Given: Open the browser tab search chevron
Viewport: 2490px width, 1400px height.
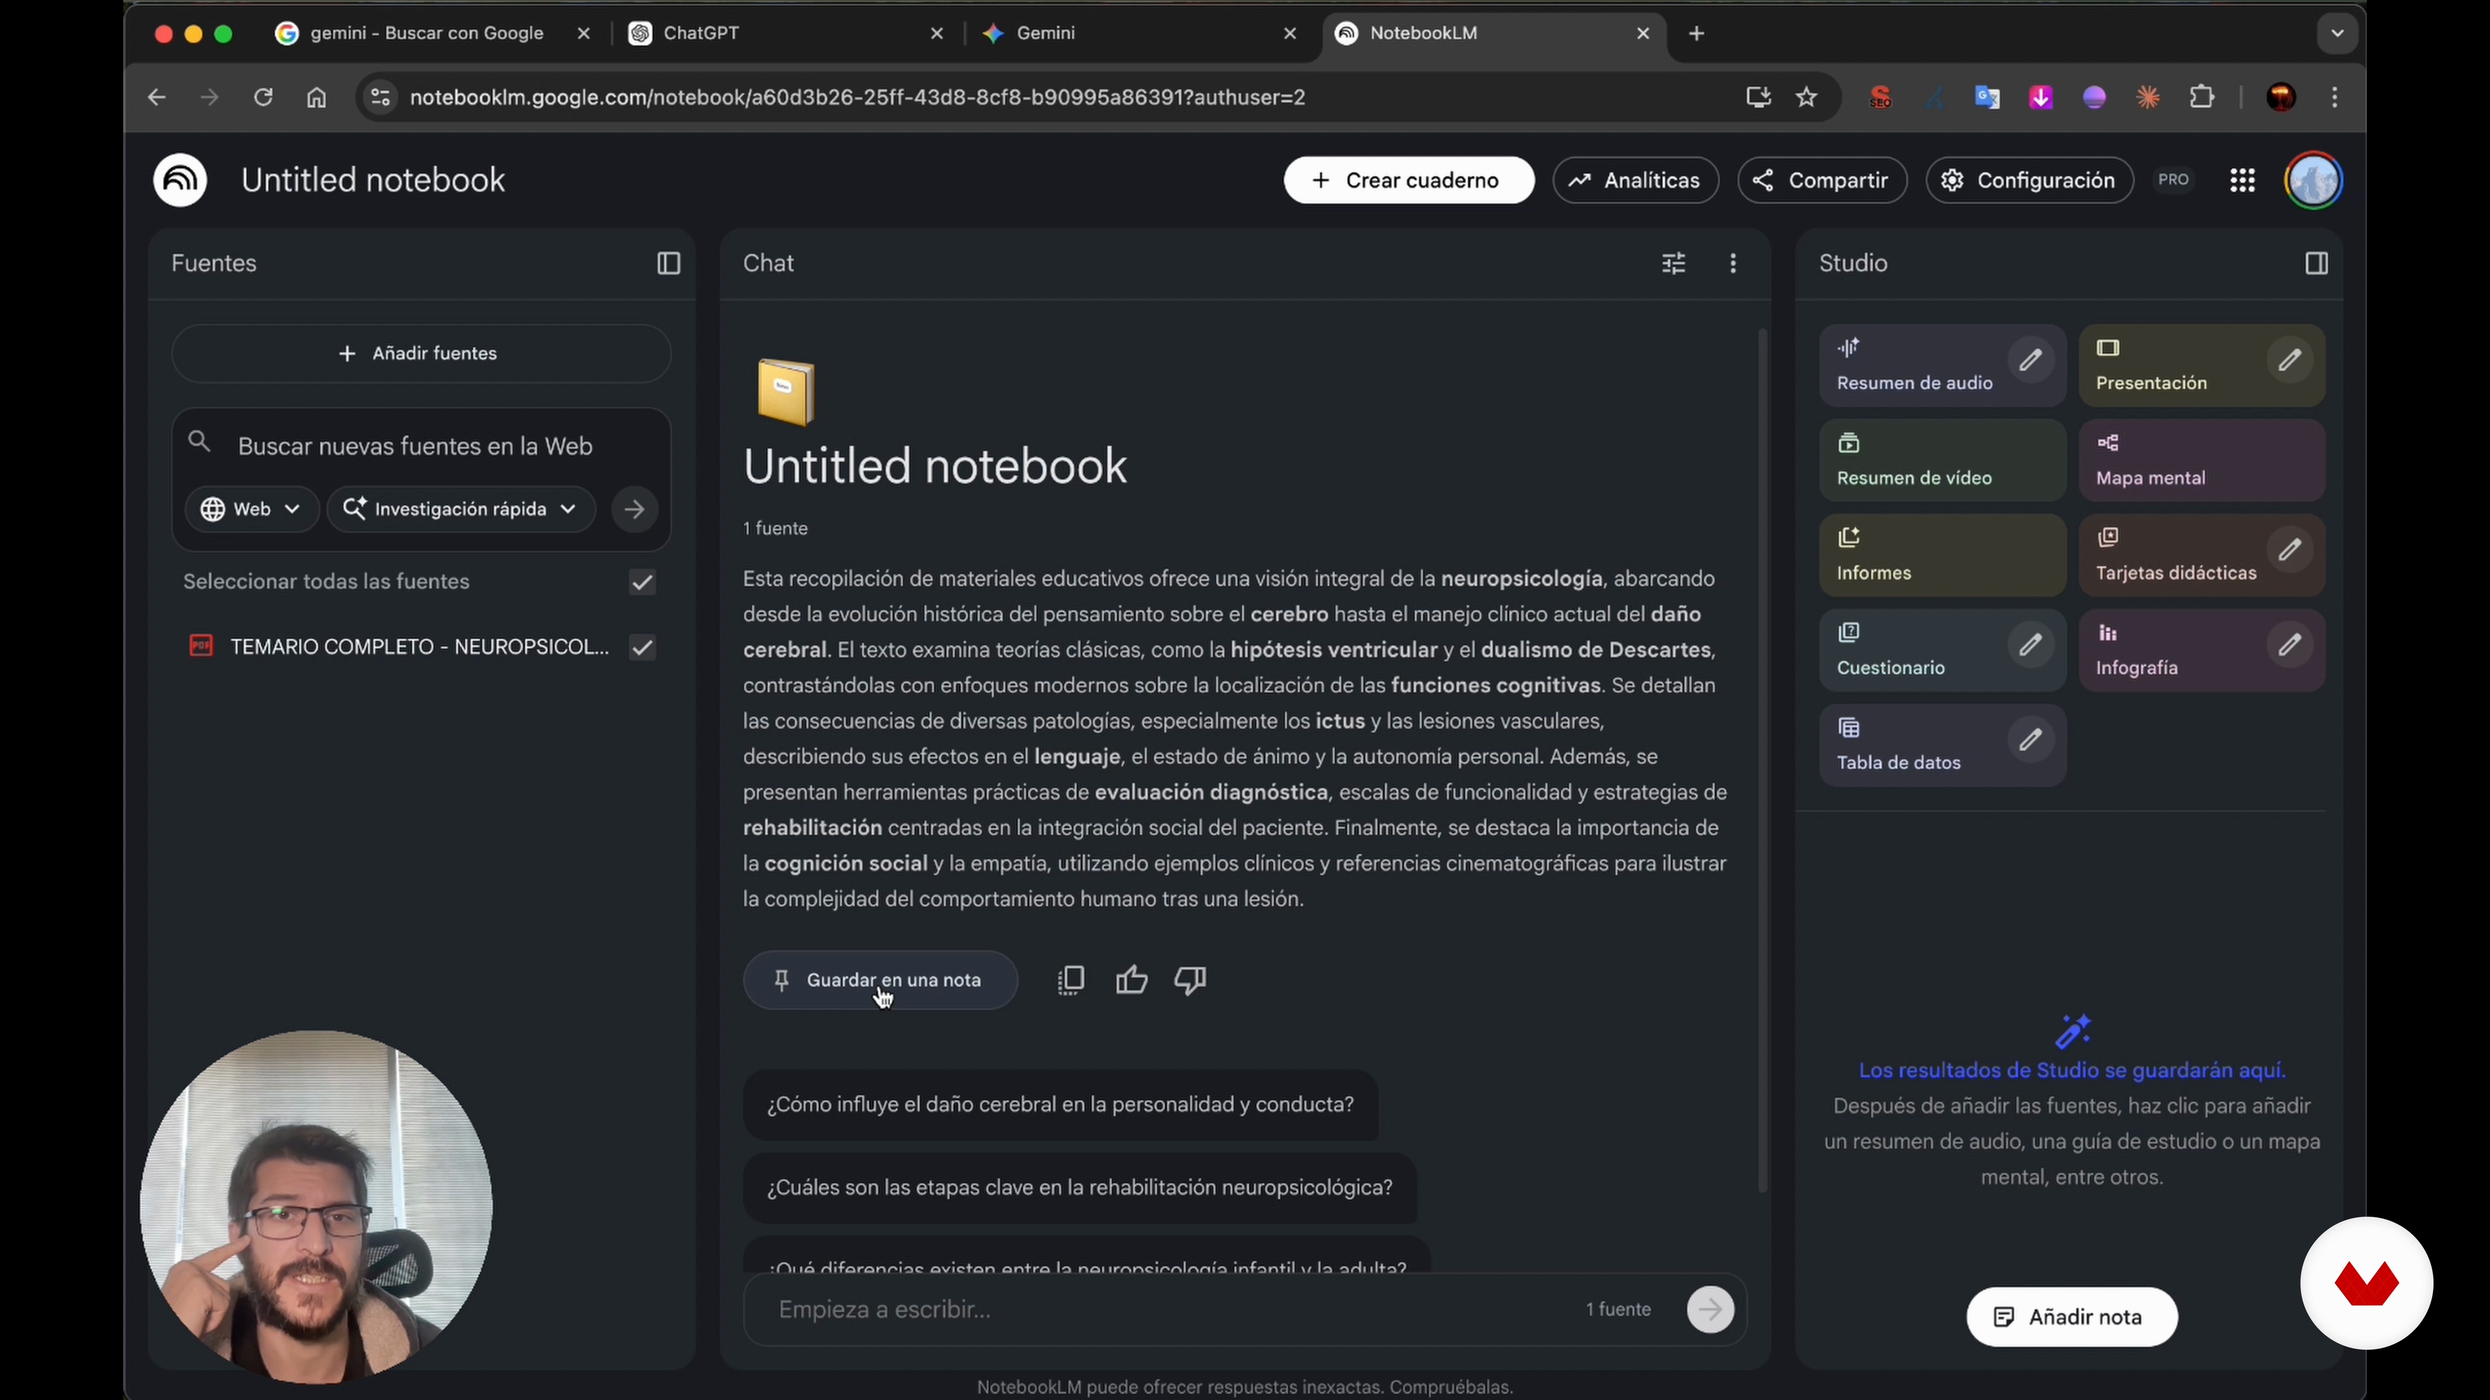Looking at the screenshot, I should click(2336, 33).
